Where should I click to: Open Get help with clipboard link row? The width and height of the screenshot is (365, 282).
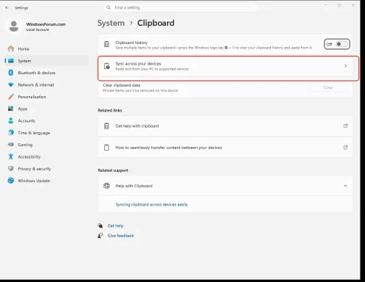tap(225, 126)
